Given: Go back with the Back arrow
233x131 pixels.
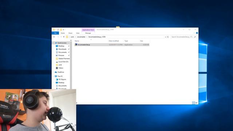Looking at the screenshot, I should click(54, 37).
